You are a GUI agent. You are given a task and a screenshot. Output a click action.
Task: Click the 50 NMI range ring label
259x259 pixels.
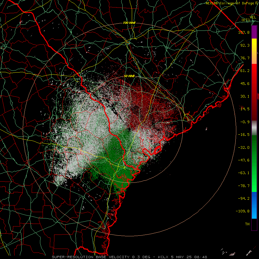point(129,76)
